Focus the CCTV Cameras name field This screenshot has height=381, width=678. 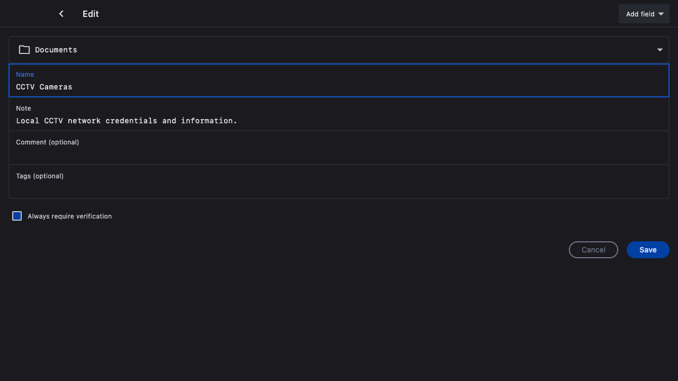click(x=339, y=87)
